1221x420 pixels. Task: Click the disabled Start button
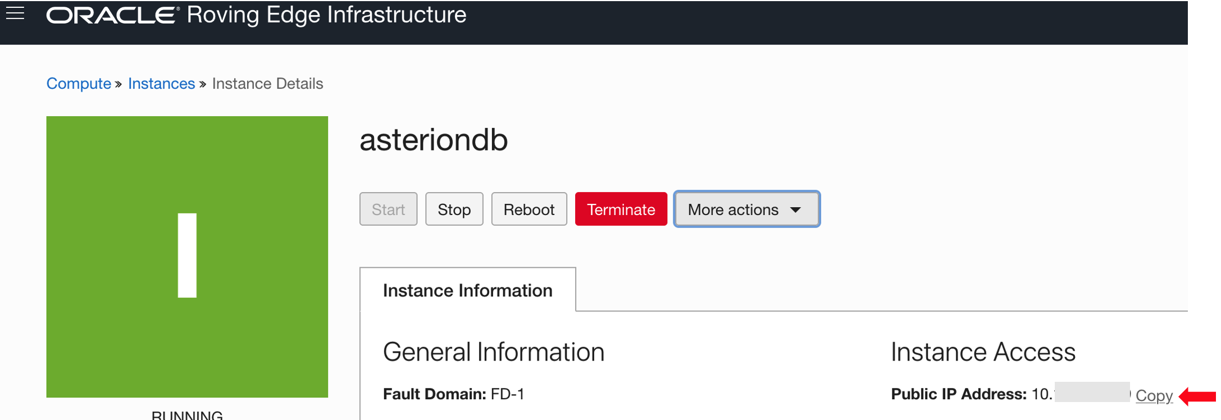pos(388,209)
